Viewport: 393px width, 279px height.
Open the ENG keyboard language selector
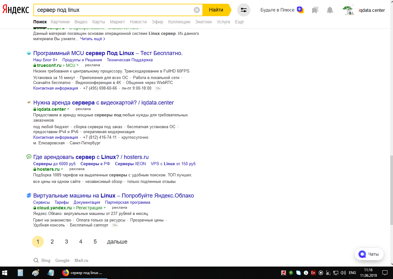352,273
